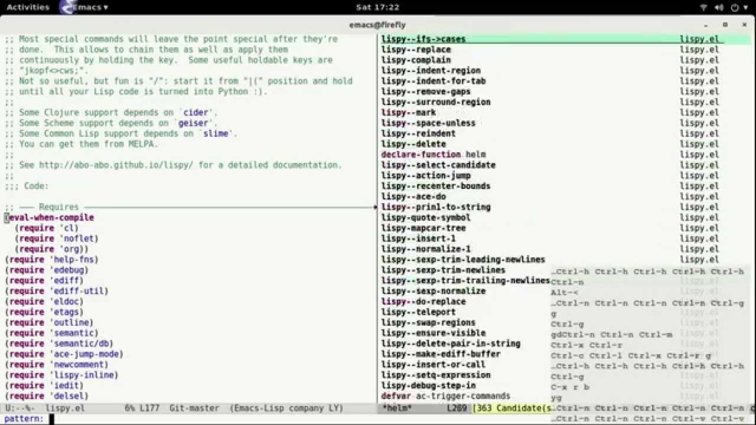
Task: Open the network status icon
Action: [x=703, y=8]
